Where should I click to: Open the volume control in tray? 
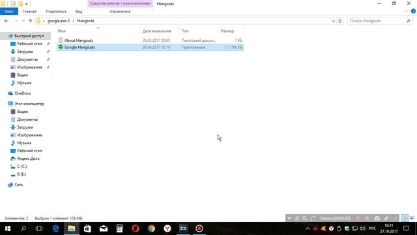tap(362, 228)
